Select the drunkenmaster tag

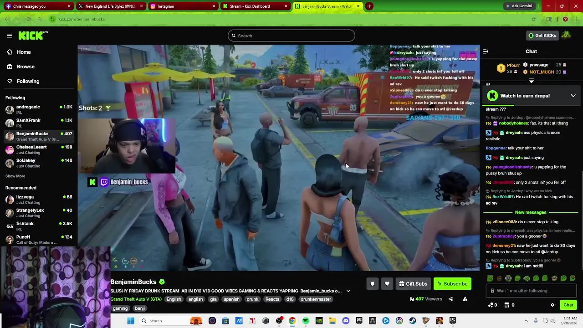(316, 299)
